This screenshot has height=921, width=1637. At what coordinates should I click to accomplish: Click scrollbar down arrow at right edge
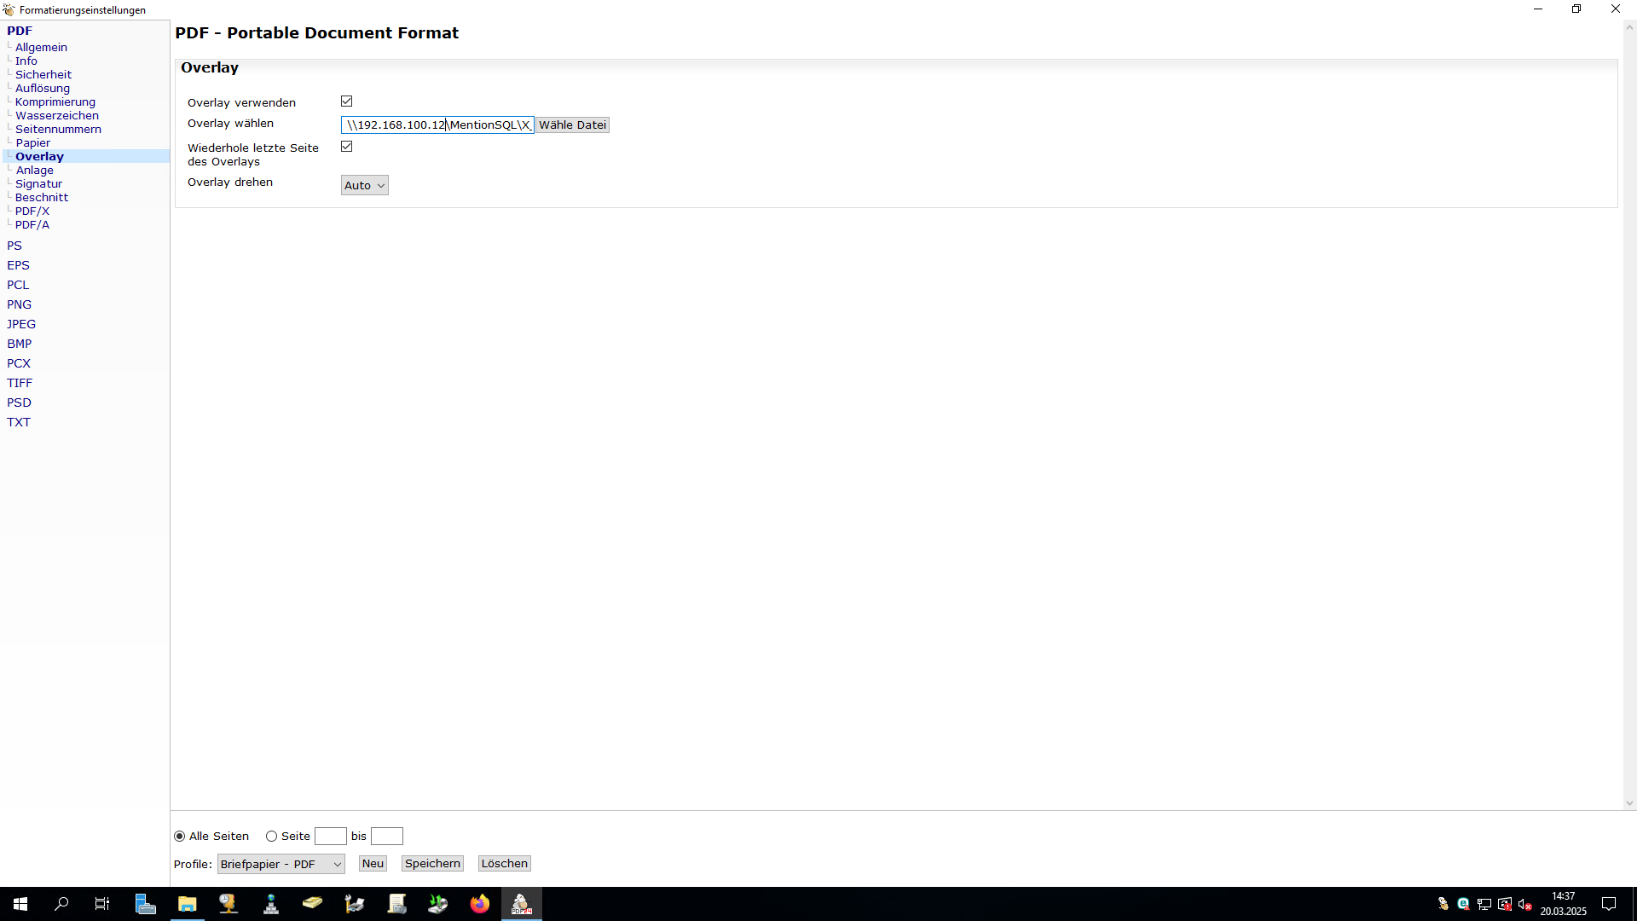tap(1629, 803)
